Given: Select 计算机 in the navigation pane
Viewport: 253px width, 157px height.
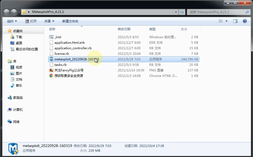Looking at the screenshot, I should coord(18,110).
